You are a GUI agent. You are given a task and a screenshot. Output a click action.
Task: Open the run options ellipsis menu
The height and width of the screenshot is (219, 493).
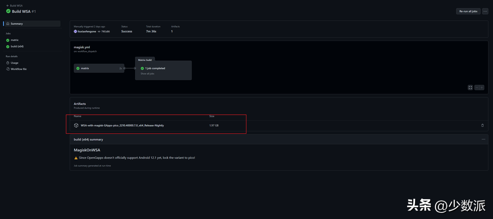point(485,11)
